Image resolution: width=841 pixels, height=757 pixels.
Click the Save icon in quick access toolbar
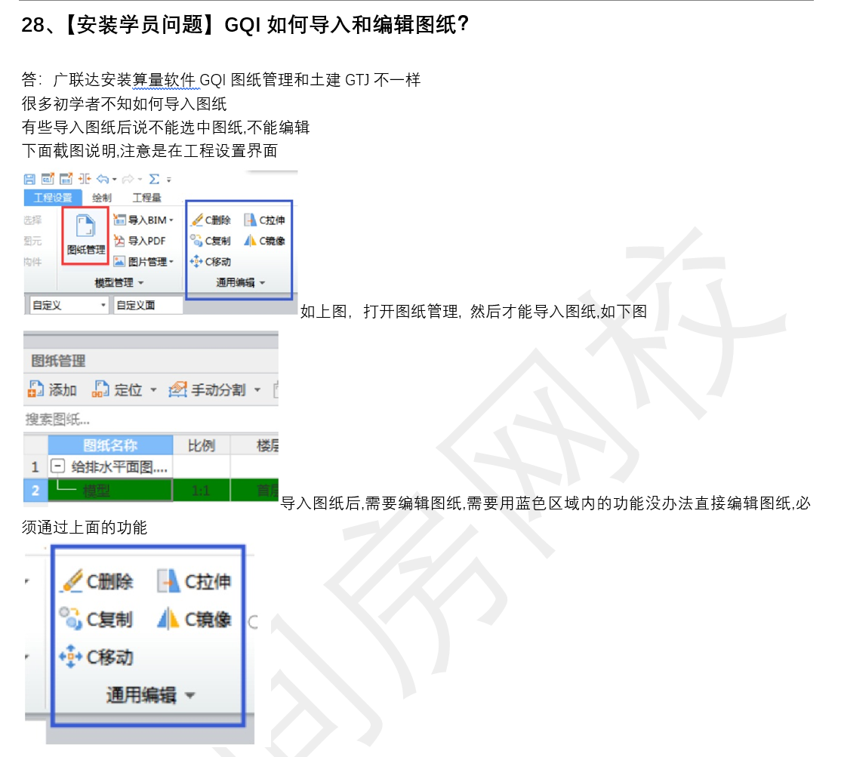29,179
